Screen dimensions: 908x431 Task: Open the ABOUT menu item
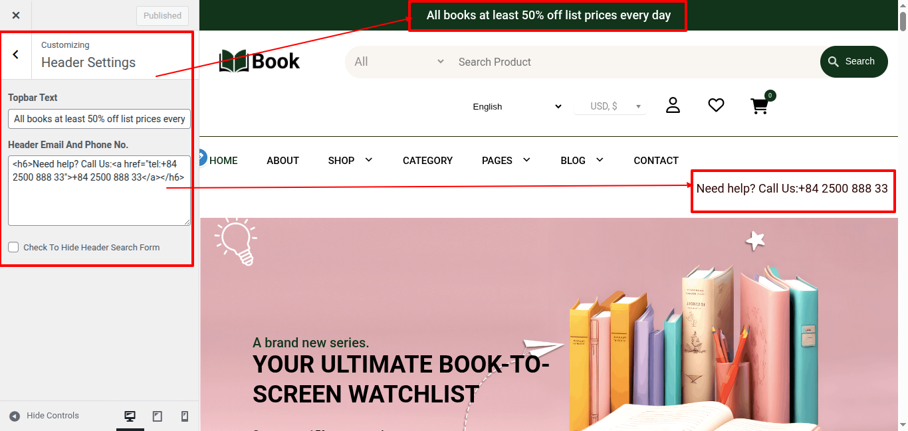[x=283, y=161]
